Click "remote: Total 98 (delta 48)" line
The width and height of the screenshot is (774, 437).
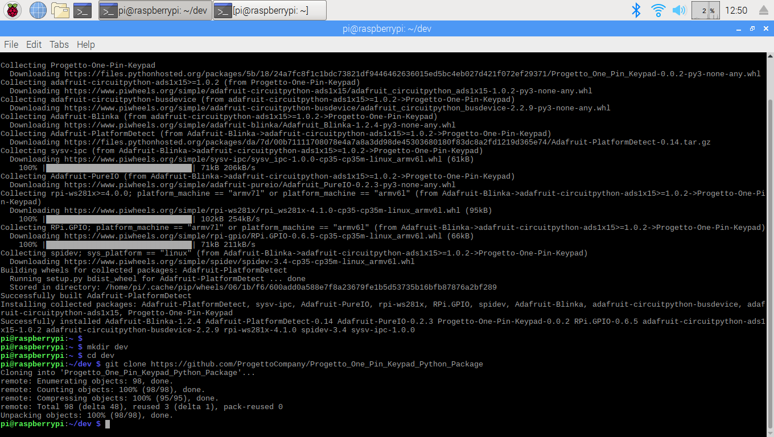pos(142,407)
